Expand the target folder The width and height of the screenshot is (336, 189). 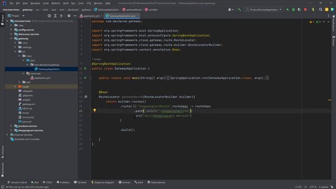tap(15, 87)
